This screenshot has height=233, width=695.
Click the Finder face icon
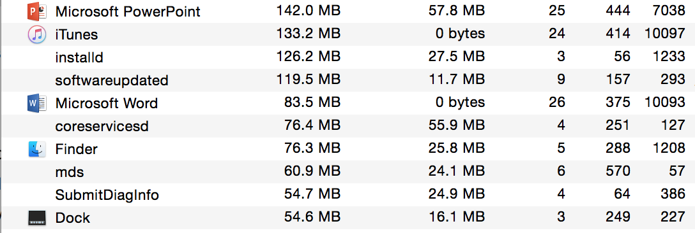pos(37,149)
